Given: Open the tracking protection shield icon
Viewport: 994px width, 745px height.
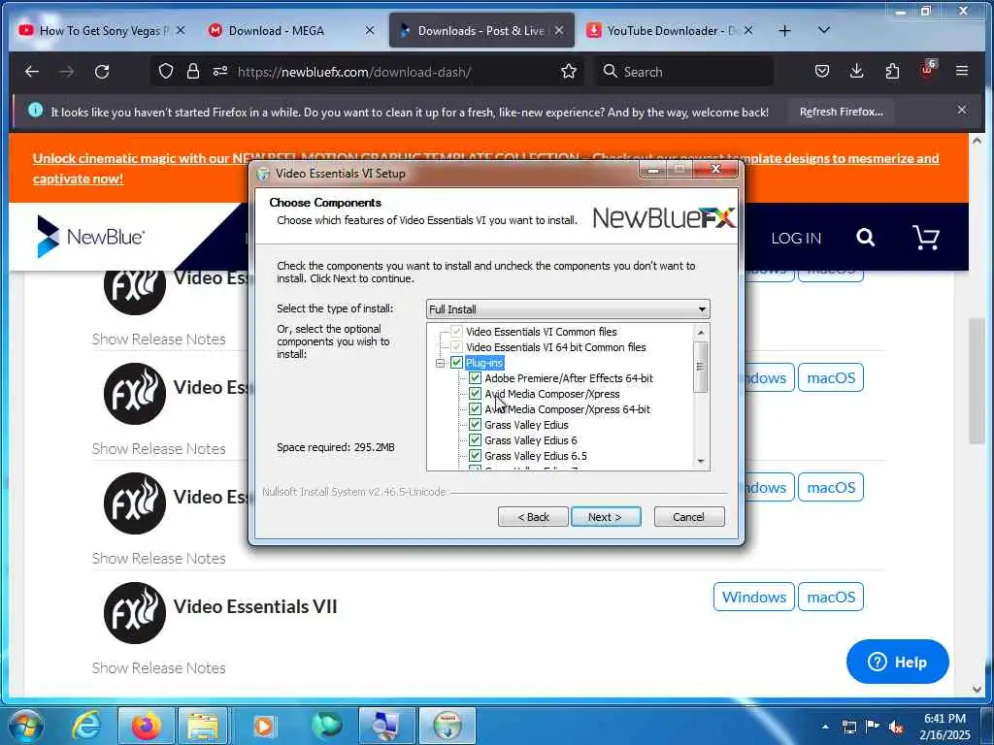Looking at the screenshot, I should point(165,72).
